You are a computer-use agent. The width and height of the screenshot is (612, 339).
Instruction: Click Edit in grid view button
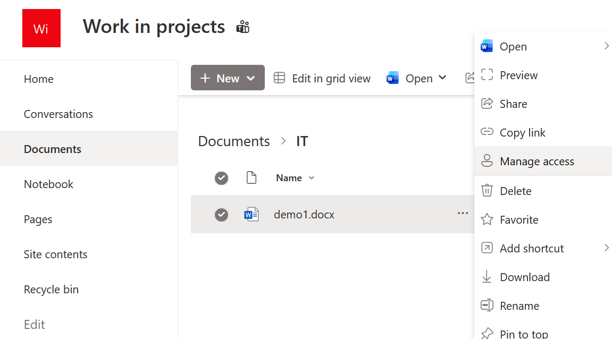coord(322,79)
